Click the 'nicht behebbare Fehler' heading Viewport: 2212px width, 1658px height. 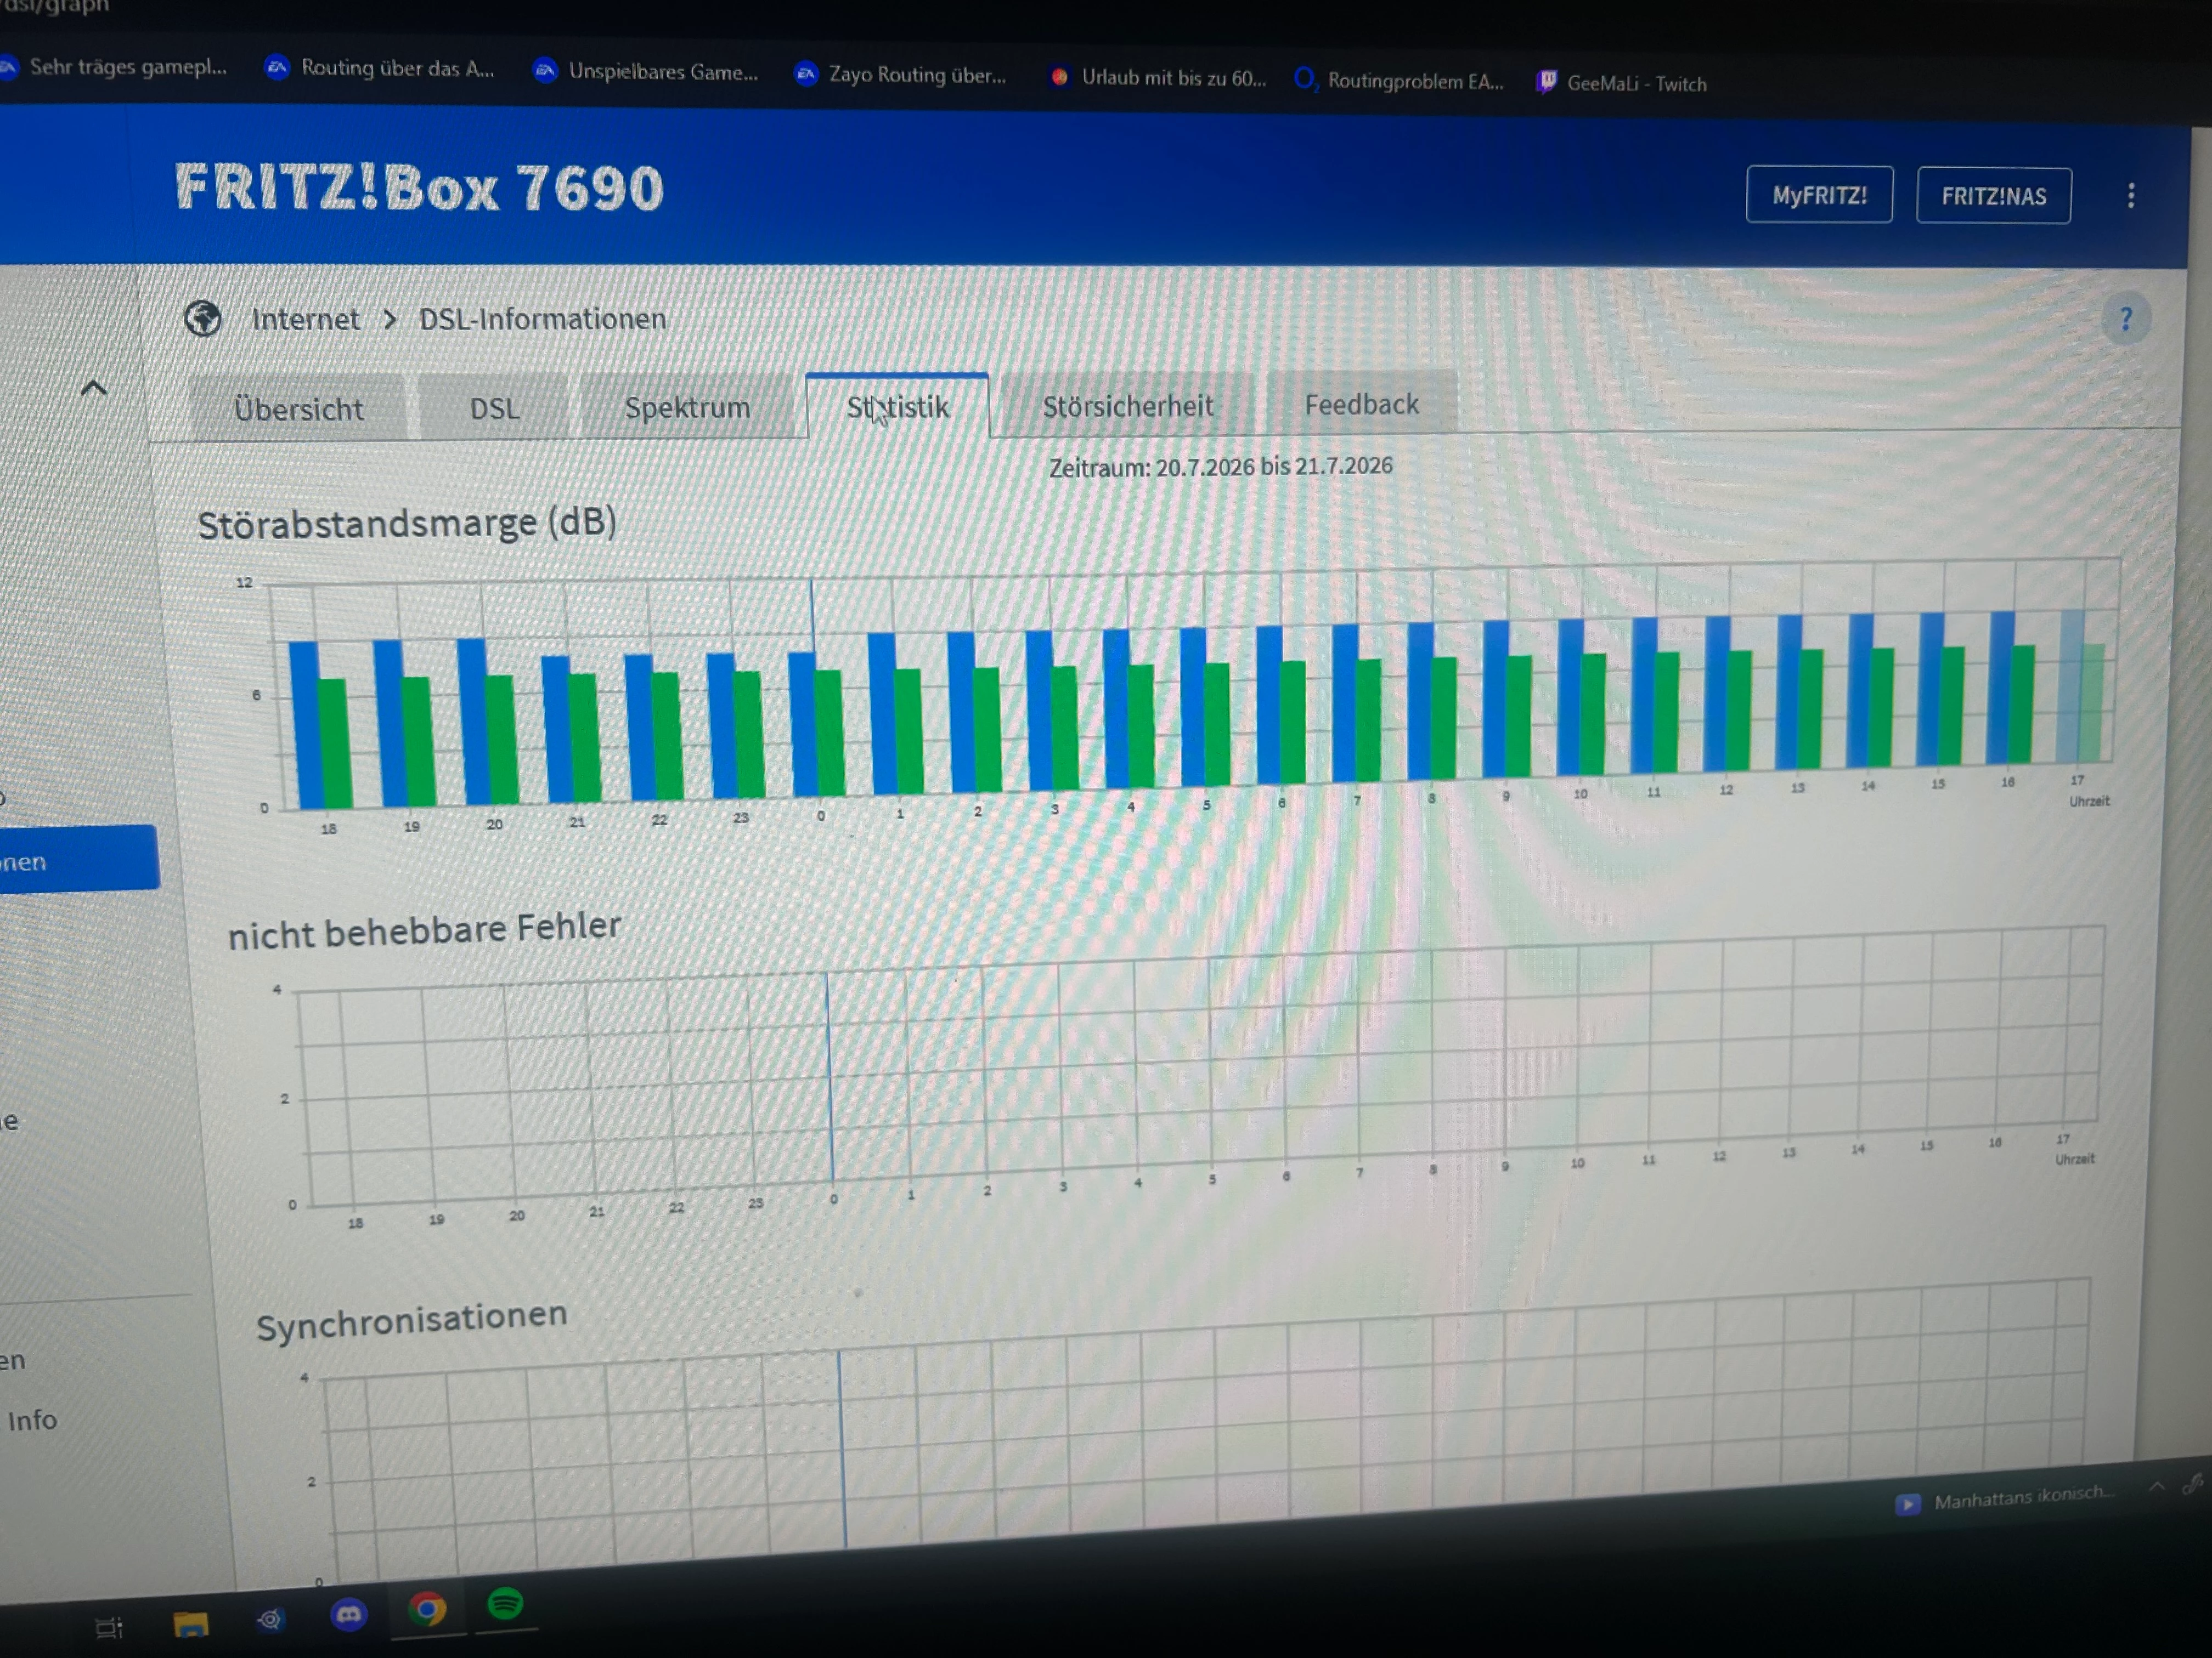point(424,930)
